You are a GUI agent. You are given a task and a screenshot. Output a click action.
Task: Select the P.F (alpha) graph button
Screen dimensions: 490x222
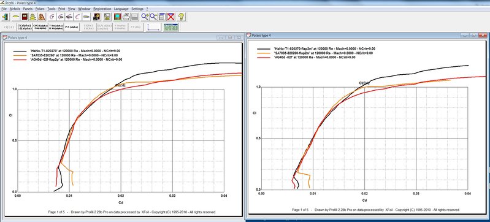coord(72,27)
